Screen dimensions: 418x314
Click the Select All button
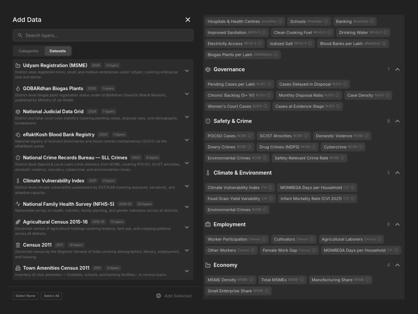tap(51, 296)
